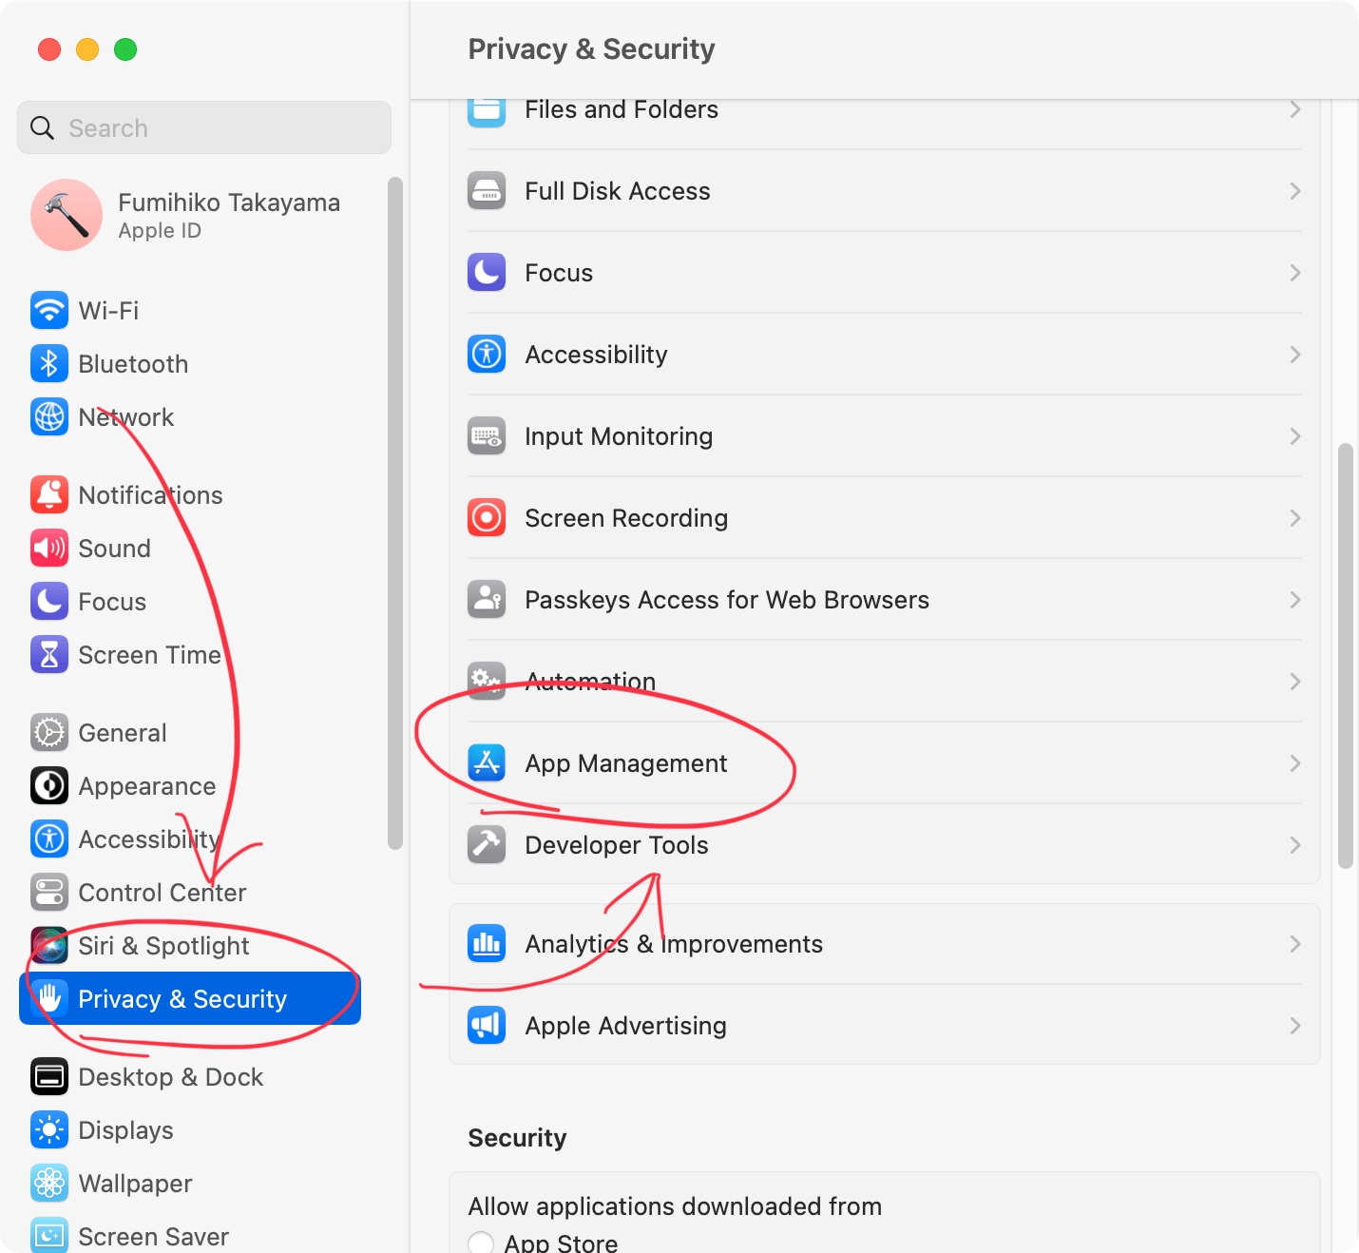Open Siri & Spotlight icon
Viewport: 1359px width, 1253px height.
pos(49,945)
